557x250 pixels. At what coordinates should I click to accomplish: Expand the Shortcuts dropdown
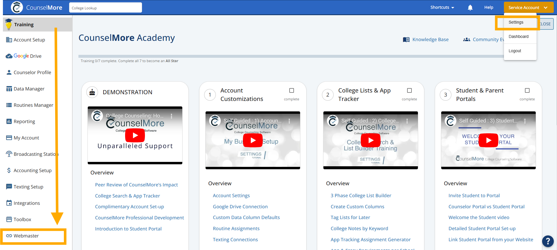coord(442,8)
